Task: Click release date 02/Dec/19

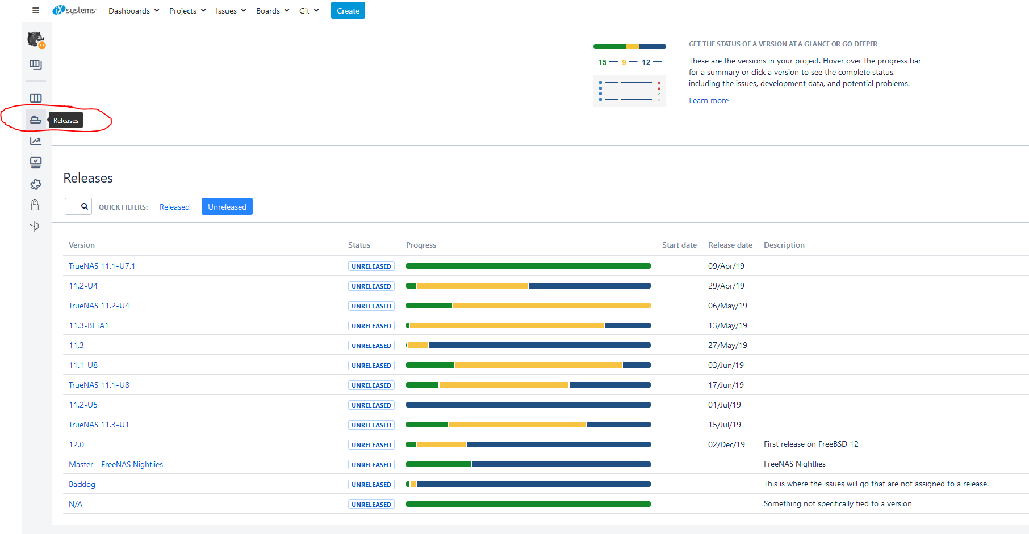Action: (726, 444)
